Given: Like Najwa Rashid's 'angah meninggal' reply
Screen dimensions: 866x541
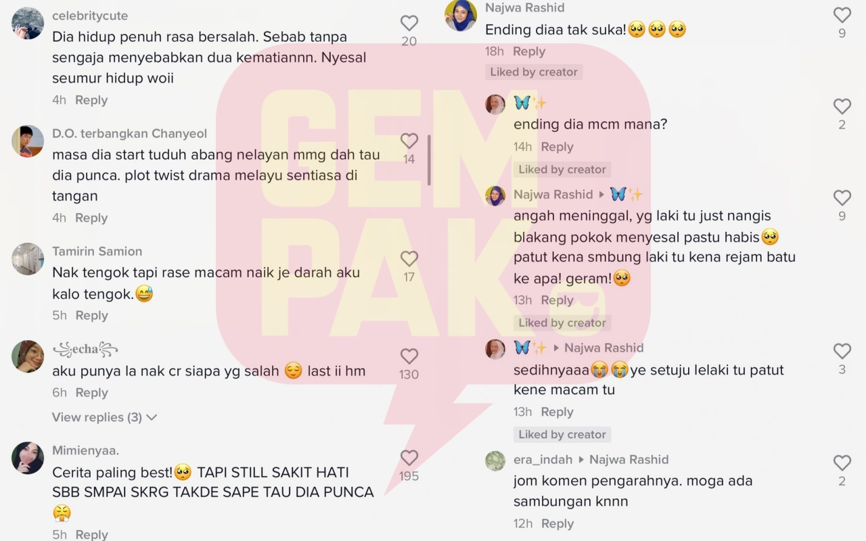Looking at the screenshot, I should (x=842, y=197).
